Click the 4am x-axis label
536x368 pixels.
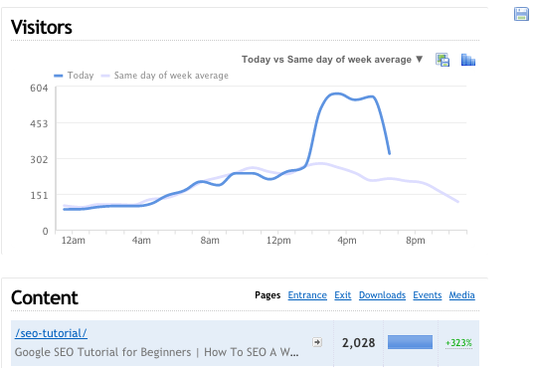tap(141, 241)
